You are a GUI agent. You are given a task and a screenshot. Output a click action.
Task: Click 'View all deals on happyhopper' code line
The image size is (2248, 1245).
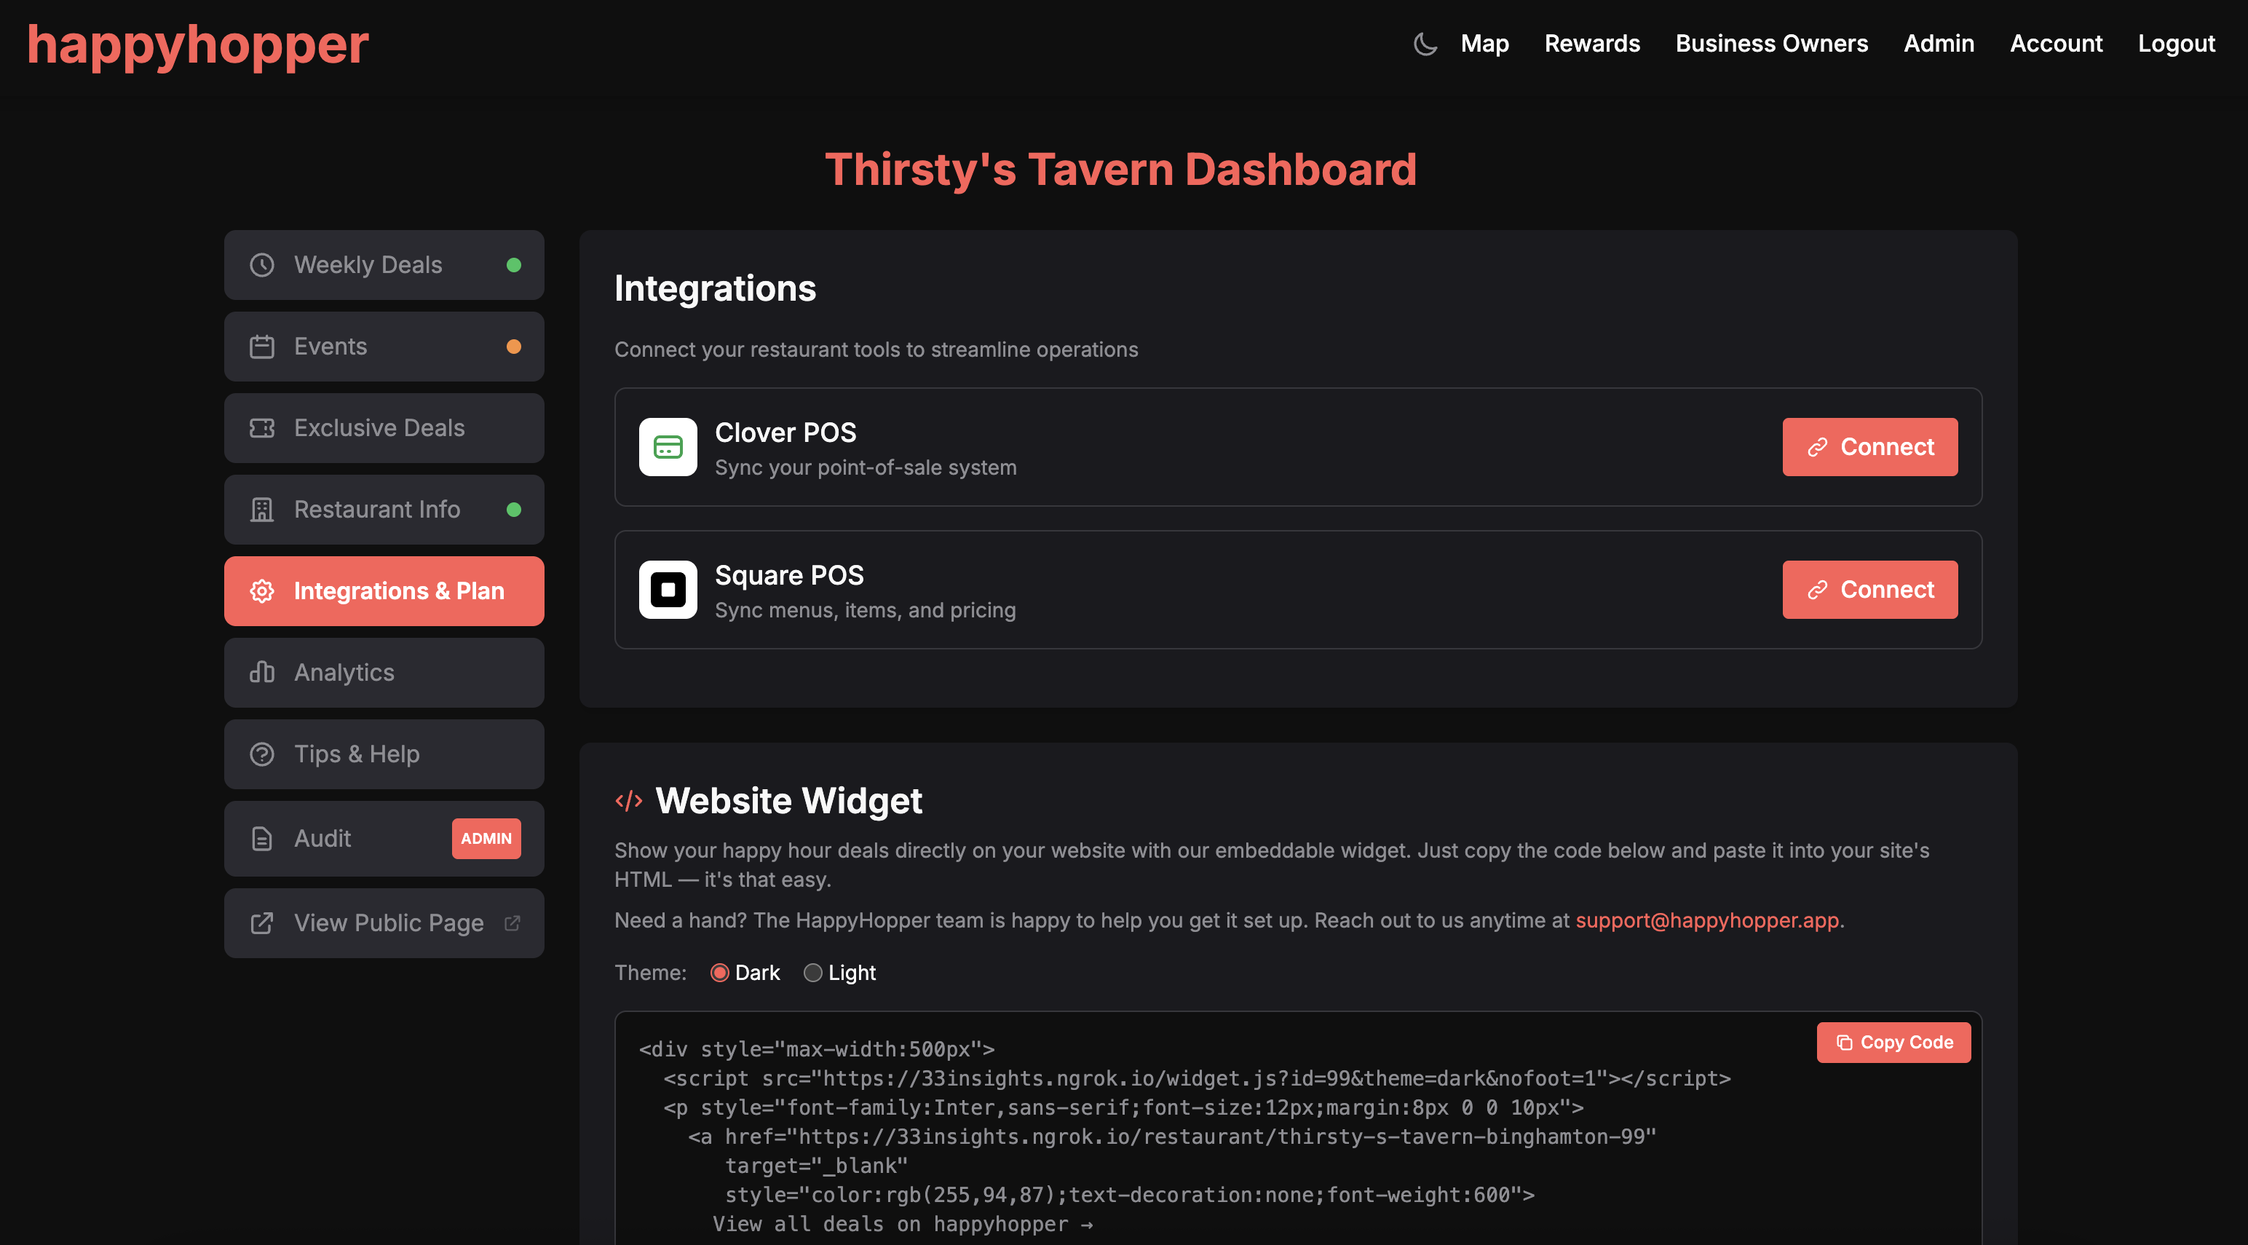click(903, 1224)
